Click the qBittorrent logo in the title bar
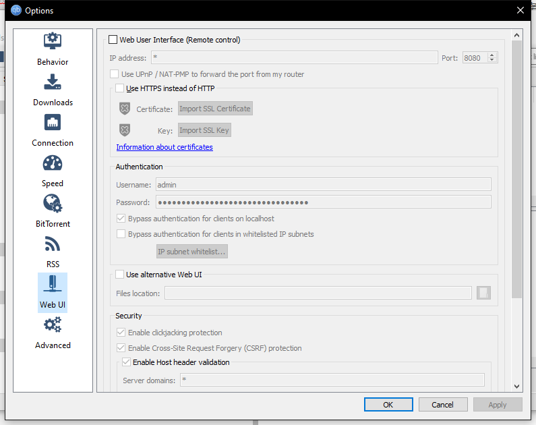 [x=16, y=10]
